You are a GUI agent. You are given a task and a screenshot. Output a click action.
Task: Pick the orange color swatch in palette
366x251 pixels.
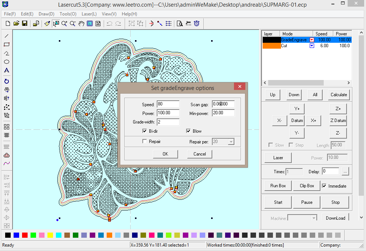pyautogui.click(x=109, y=235)
